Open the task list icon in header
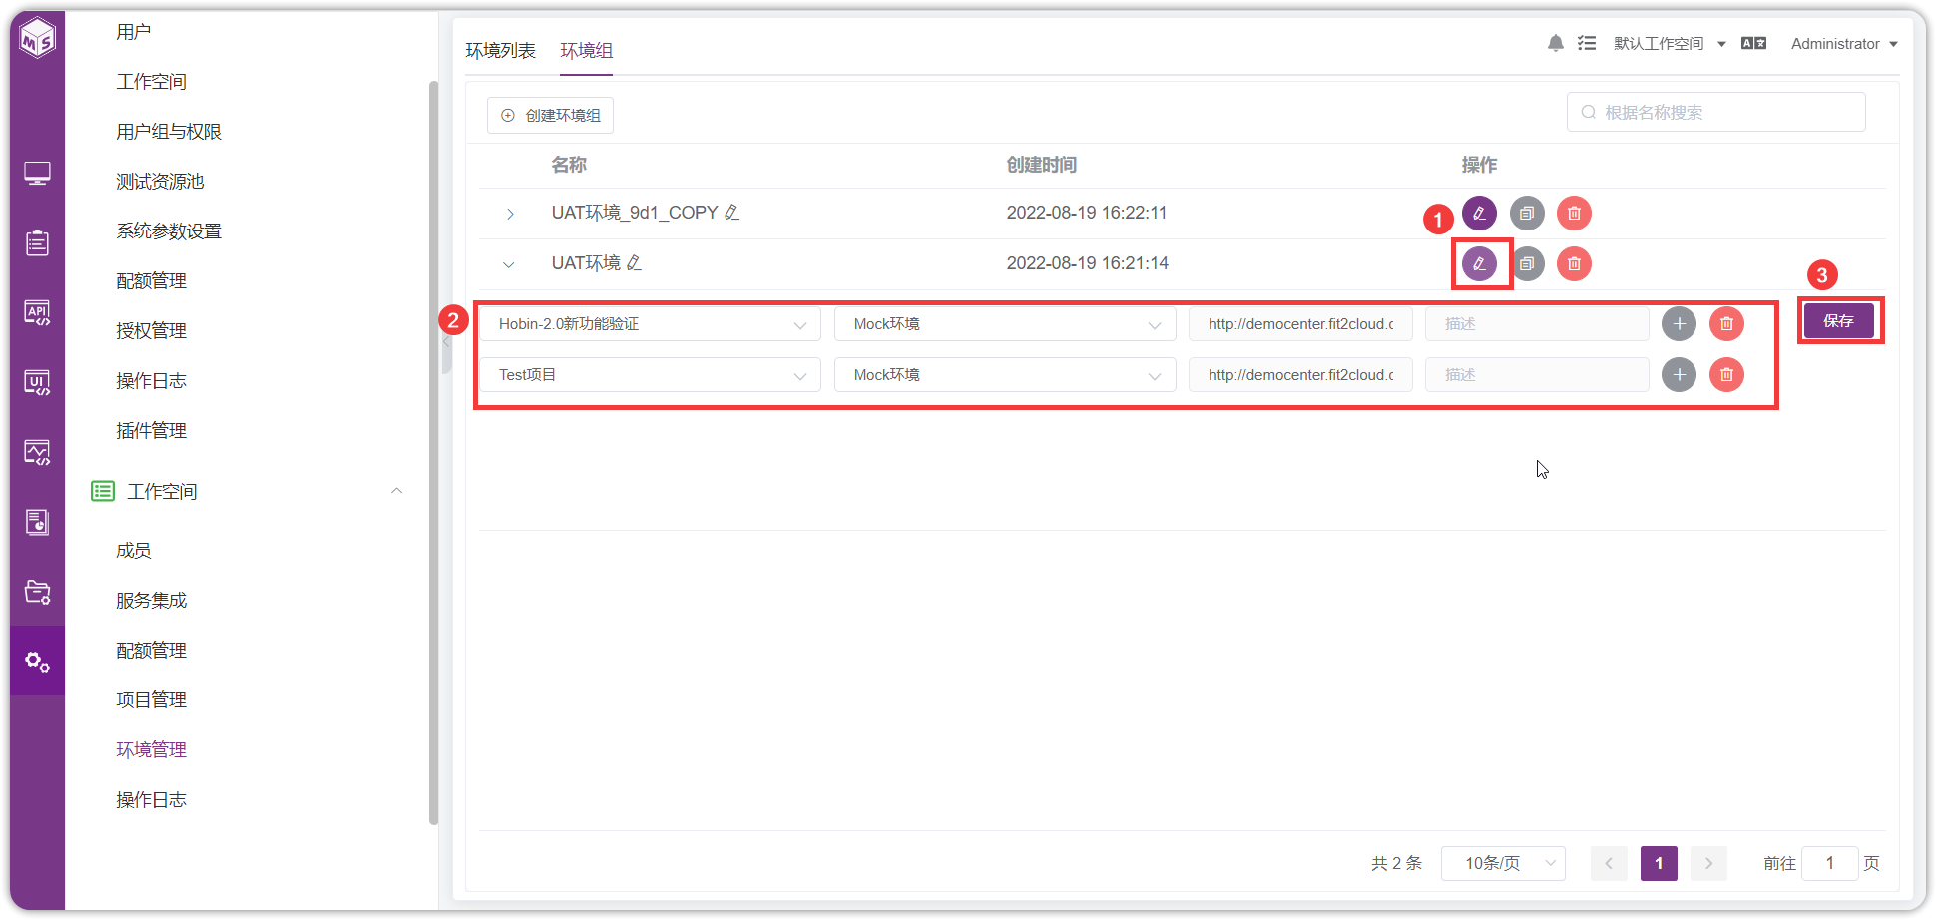This screenshot has height=920, width=1936. [x=1587, y=43]
